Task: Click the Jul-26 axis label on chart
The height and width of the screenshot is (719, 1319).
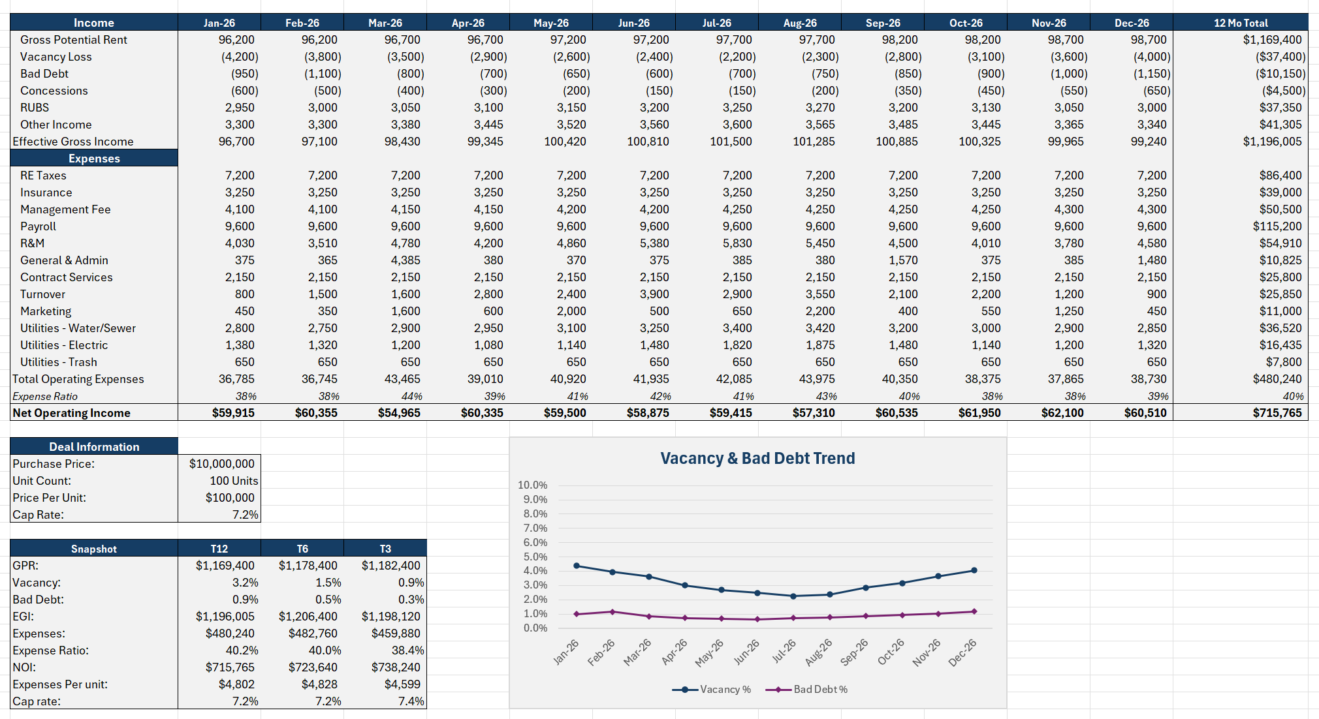Action: (784, 651)
